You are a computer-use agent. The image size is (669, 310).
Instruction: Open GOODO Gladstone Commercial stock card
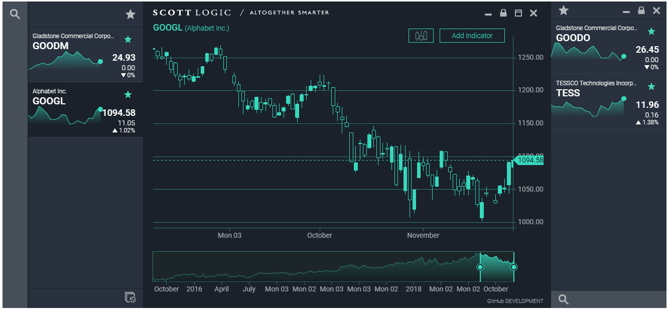click(x=597, y=48)
